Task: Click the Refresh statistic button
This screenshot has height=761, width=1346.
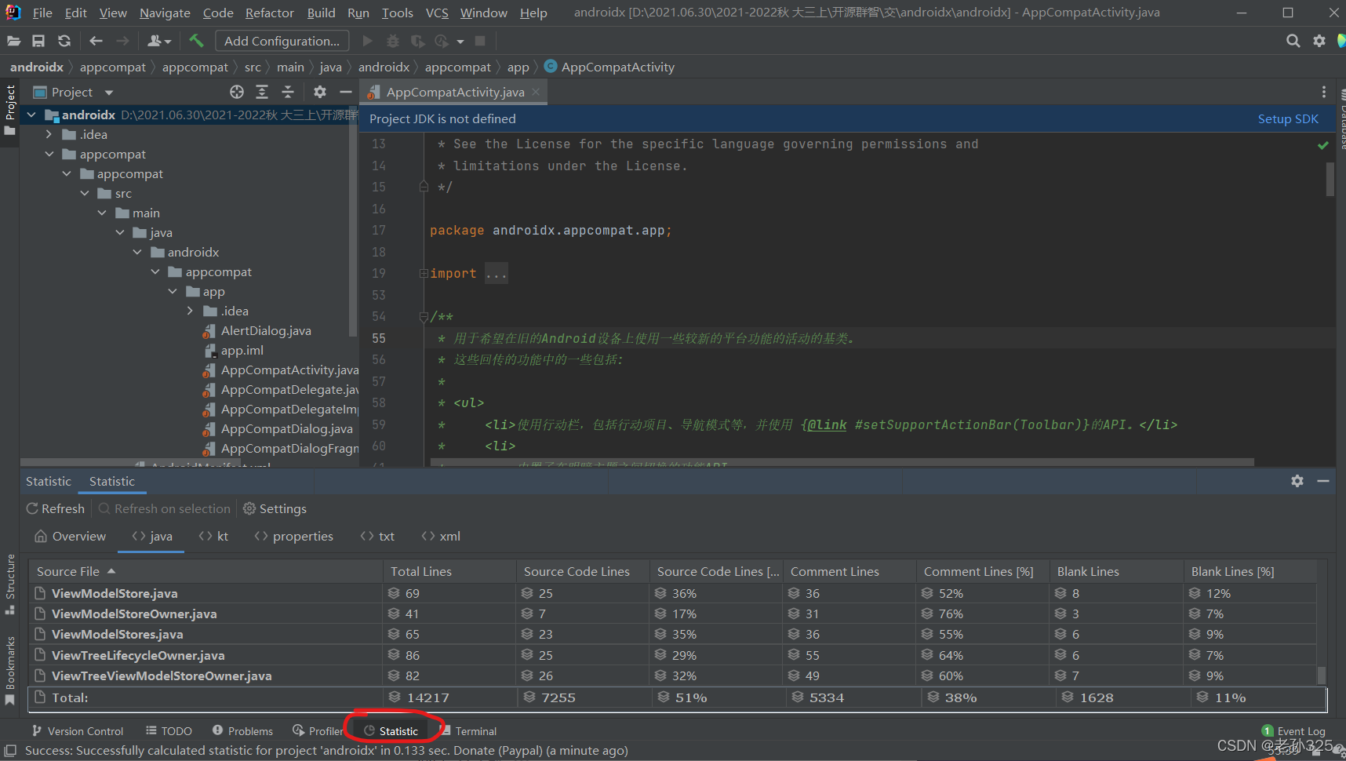Action: [56, 508]
